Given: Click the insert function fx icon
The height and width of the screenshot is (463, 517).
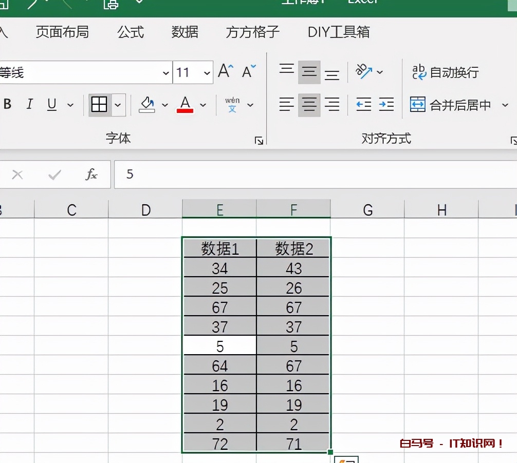Looking at the screenshot, I should coord(91,175).
